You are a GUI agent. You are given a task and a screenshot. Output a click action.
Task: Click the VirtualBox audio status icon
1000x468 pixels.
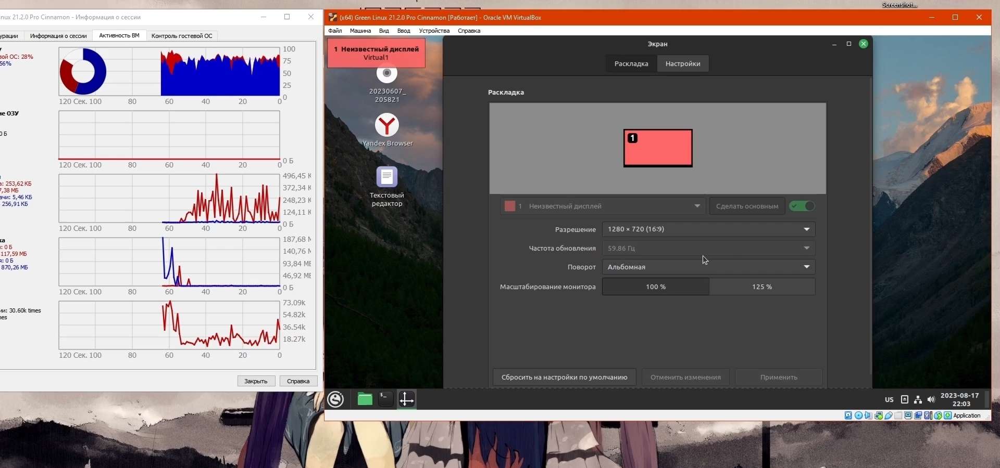click(868, 415)
